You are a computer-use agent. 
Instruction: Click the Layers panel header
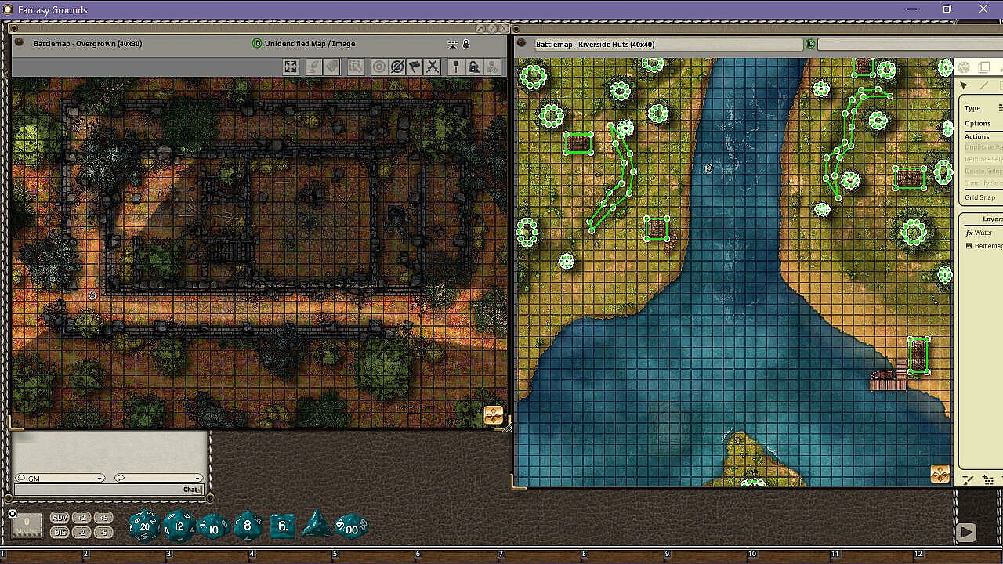[982, 219]
